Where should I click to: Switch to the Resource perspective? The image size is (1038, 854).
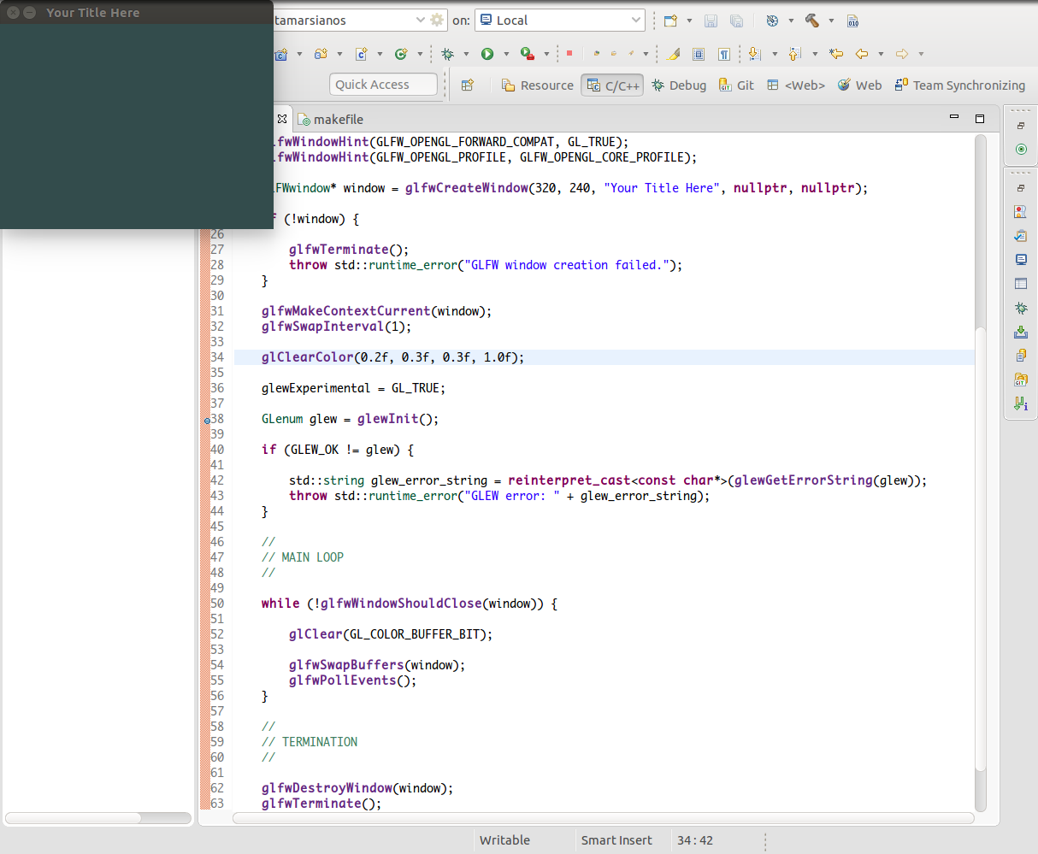tap(537, 85)
